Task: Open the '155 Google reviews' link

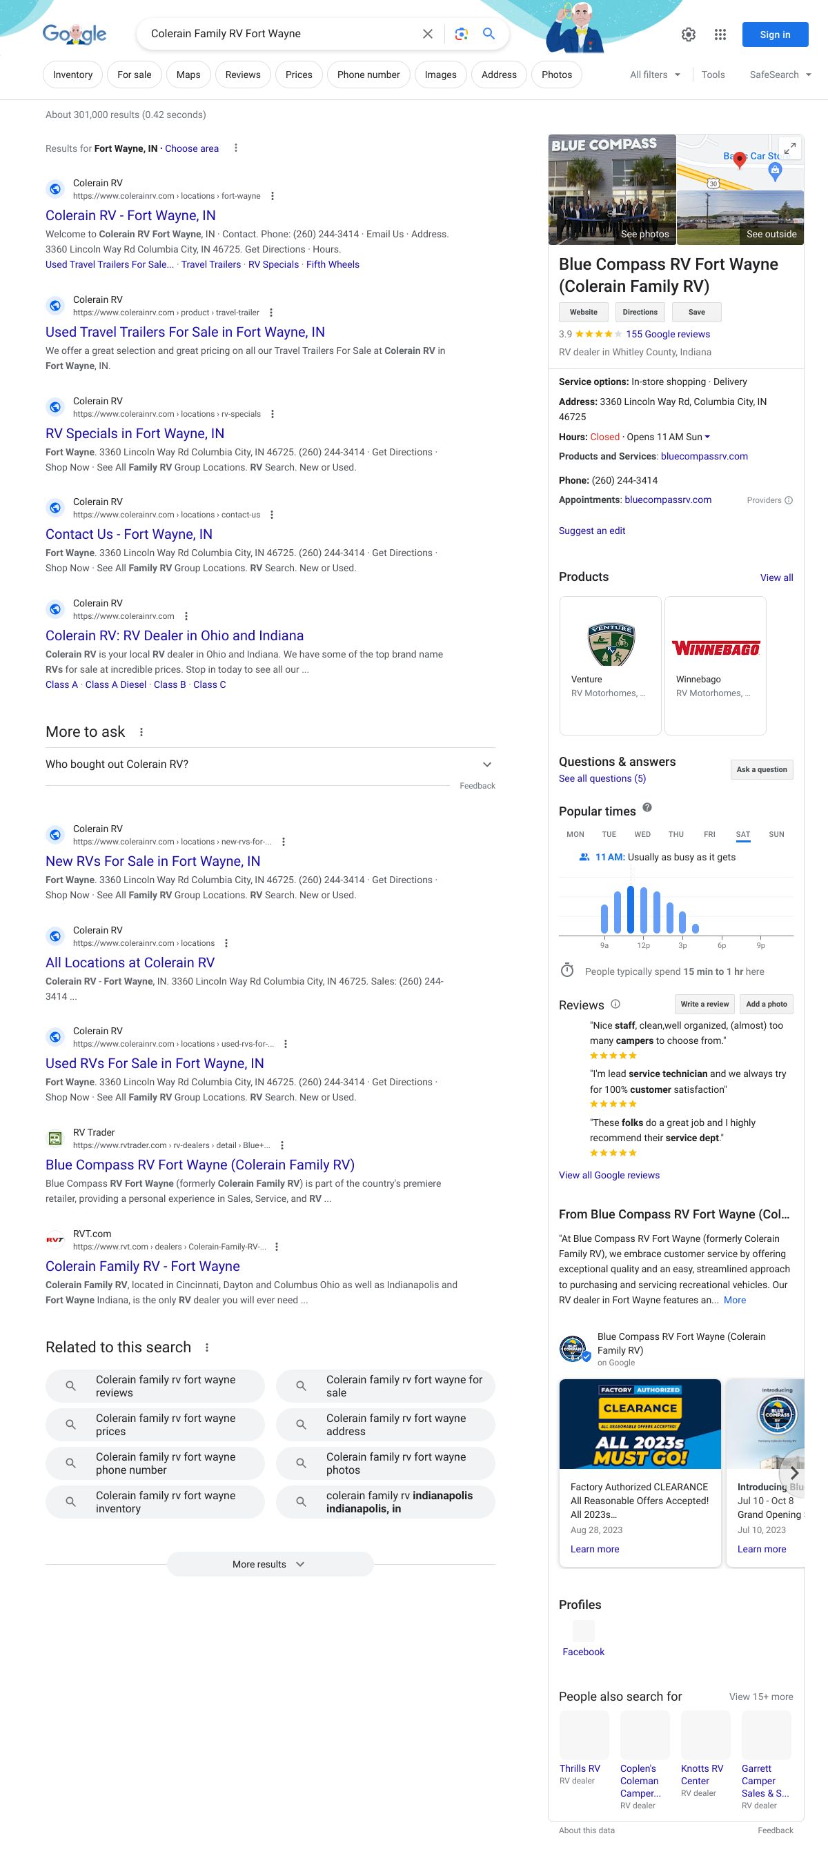Action: pyautogui.click(x=668, y=334)
